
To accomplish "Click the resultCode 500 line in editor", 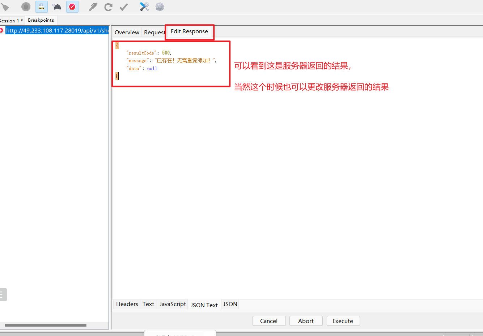I will (x=149, y=53).
